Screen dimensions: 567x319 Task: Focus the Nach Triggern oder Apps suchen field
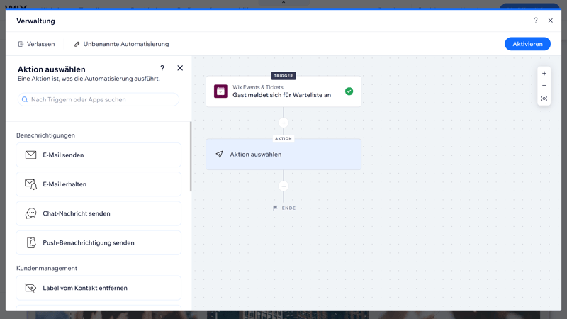tap(99, 99)
